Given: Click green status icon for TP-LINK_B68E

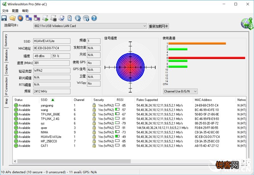Looking at the screenshot, I should click(x=16, y=114).
